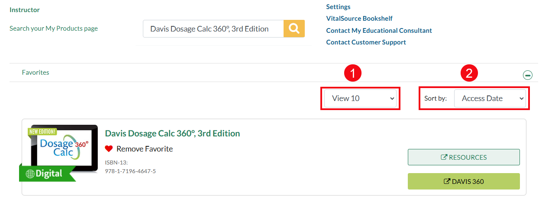
Task: Open the Settings link
Action: coord(338,7)
